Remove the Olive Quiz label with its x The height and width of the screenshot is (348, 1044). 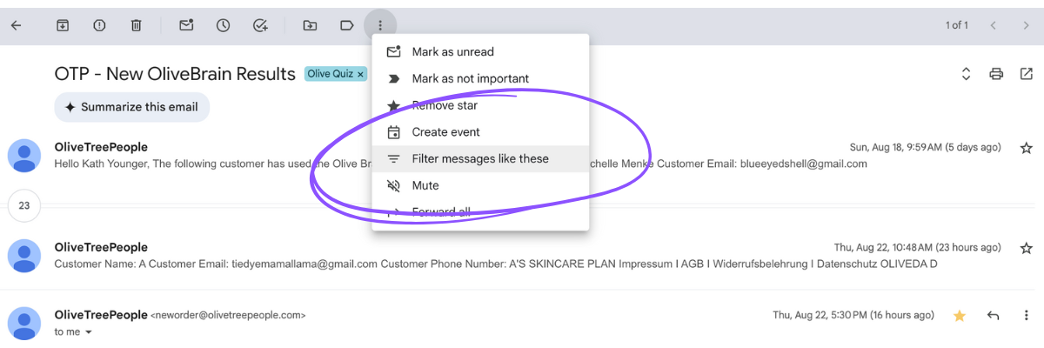click(360, 74)
